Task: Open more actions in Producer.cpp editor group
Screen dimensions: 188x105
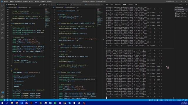Action: 49,5
